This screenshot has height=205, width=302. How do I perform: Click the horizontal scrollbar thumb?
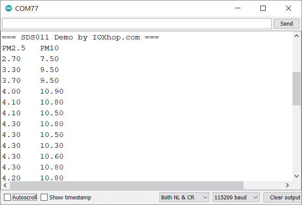(127, 185)
